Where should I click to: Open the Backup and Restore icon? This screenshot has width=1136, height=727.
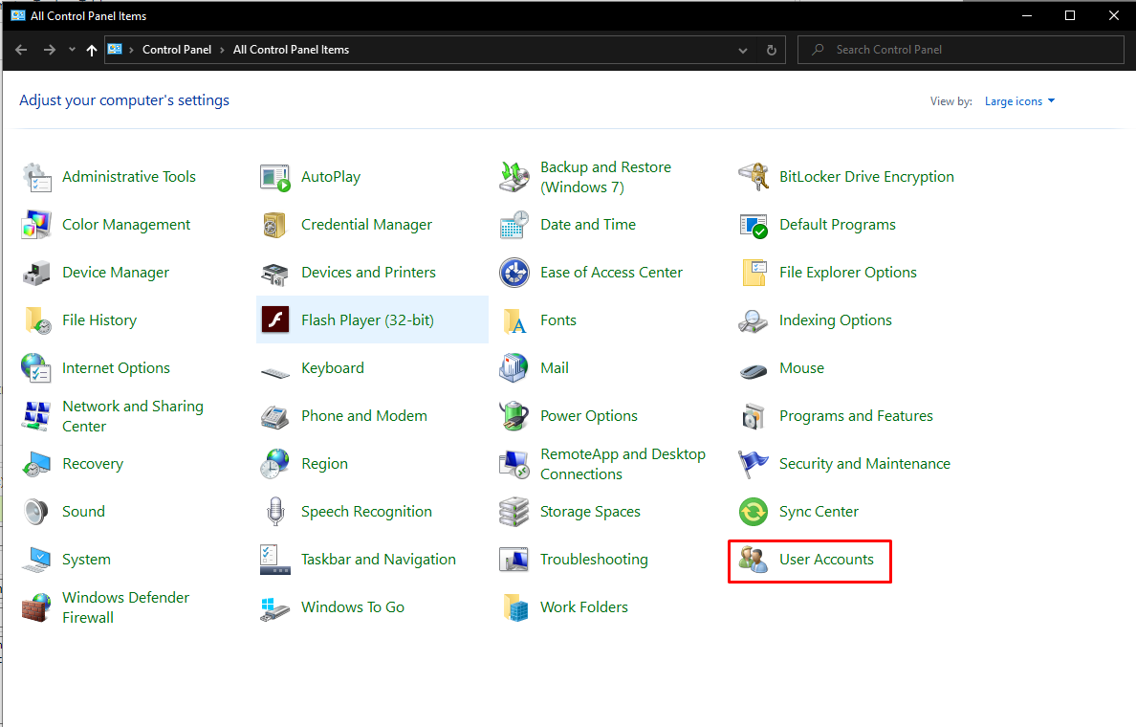tap(514, 177)
